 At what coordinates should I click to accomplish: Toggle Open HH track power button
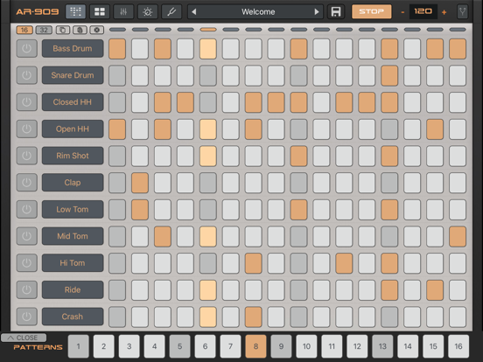(x=27, y=129)
